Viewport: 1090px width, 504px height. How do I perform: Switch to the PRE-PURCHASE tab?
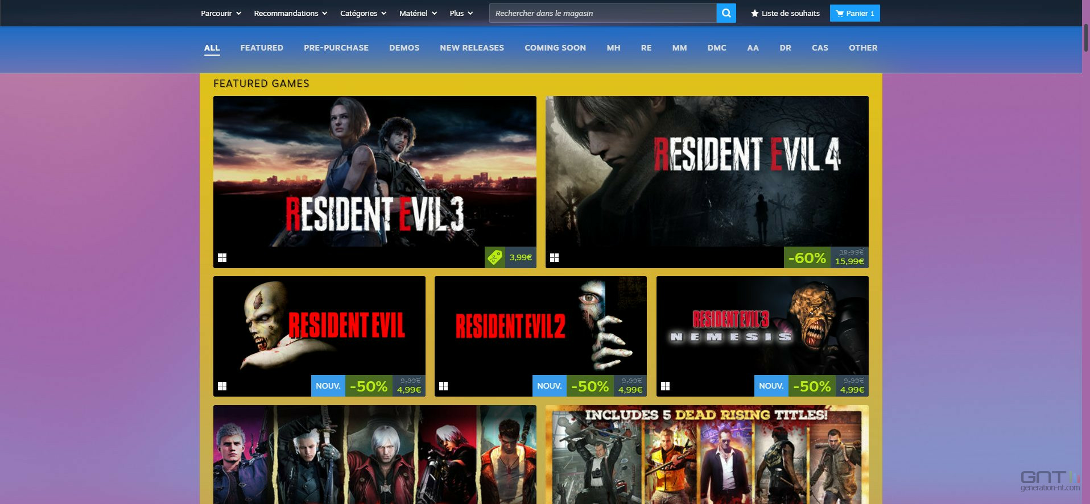[x=336, y=48]
